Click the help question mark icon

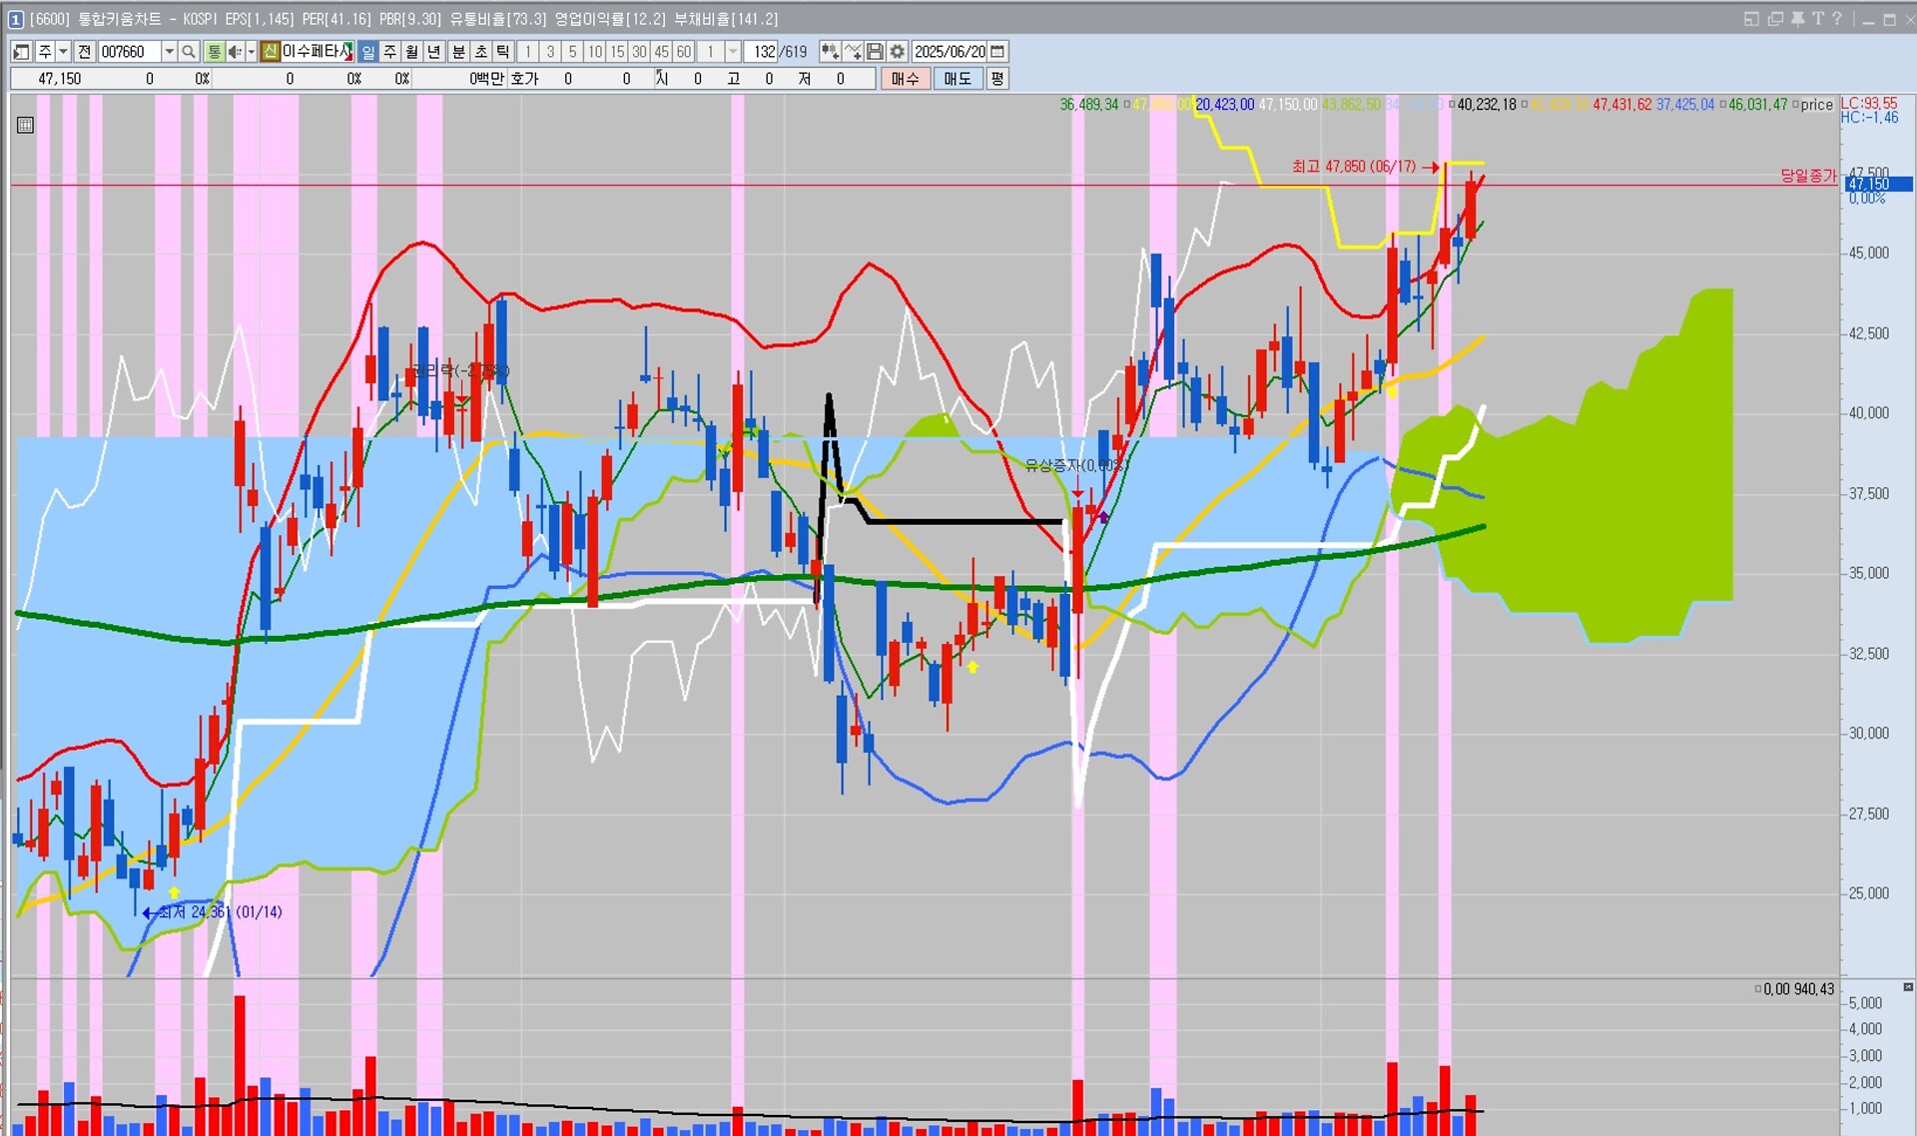[1836, 19]
